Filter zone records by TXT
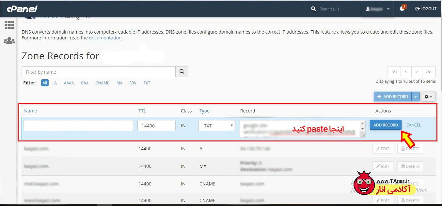This screenshot has width=442, height=206. pos(147,83)
